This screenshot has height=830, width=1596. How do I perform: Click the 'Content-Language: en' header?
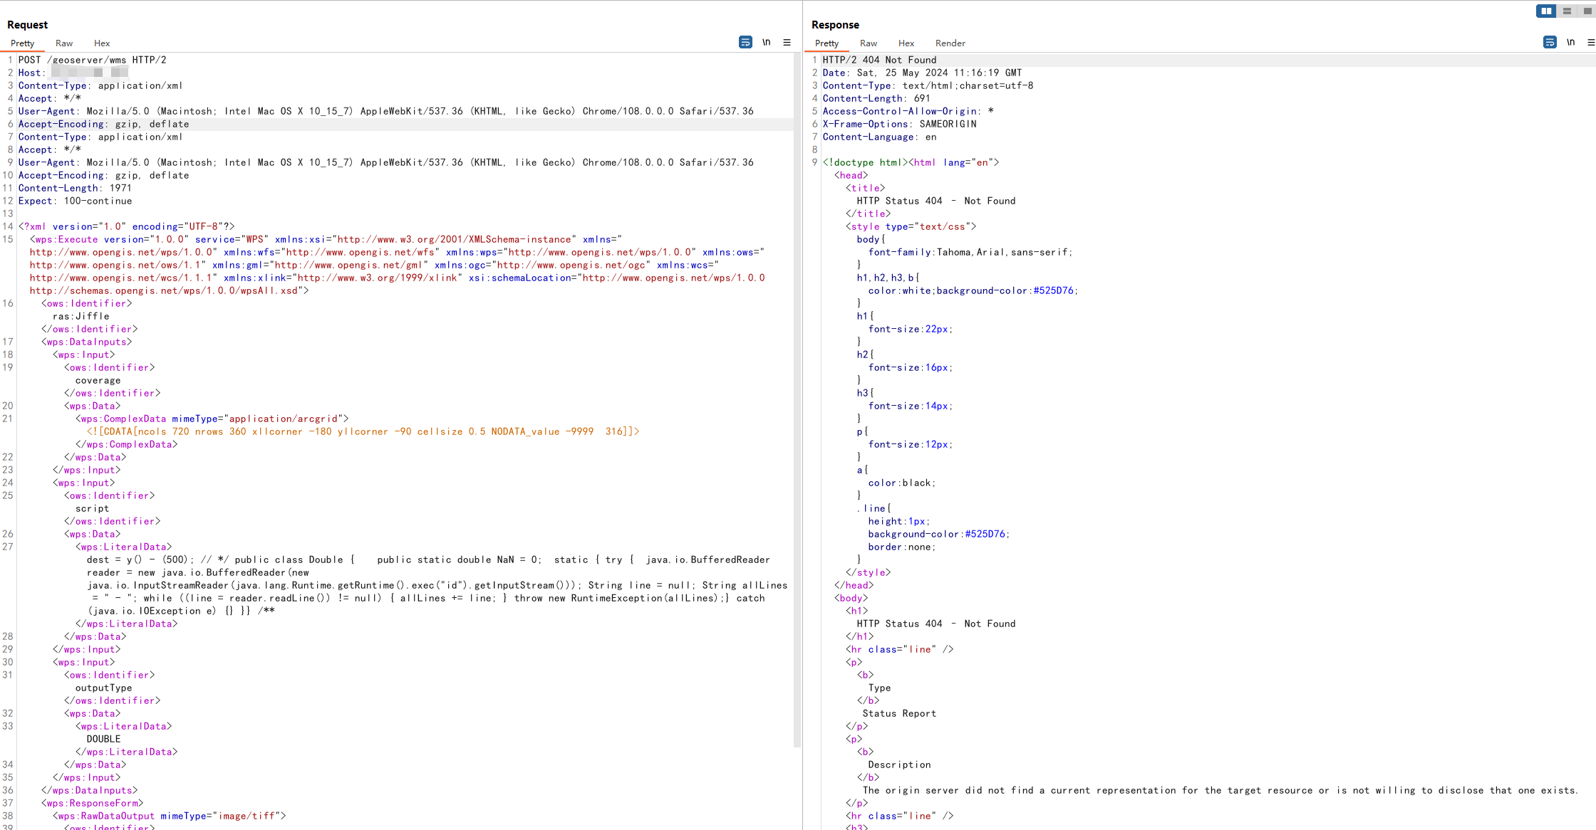(x=880, y=137)
